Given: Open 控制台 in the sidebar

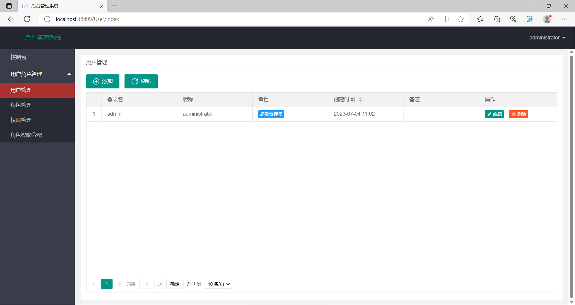Looking at the screenshot, I should pyautogui.click(x=37, y=57).
